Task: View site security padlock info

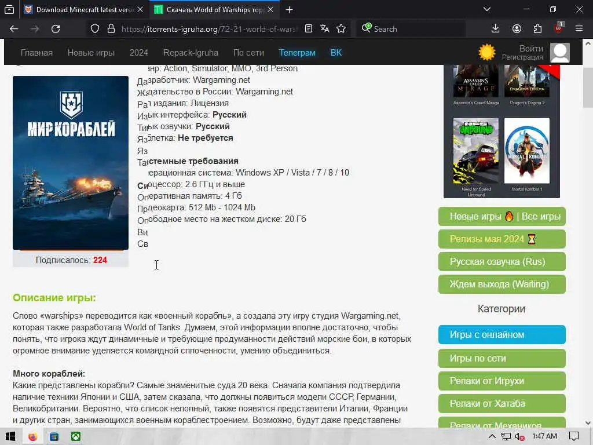Action: [111, 29]
